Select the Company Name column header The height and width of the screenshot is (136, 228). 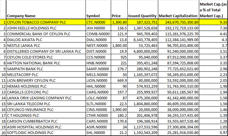tap(46, 10)
